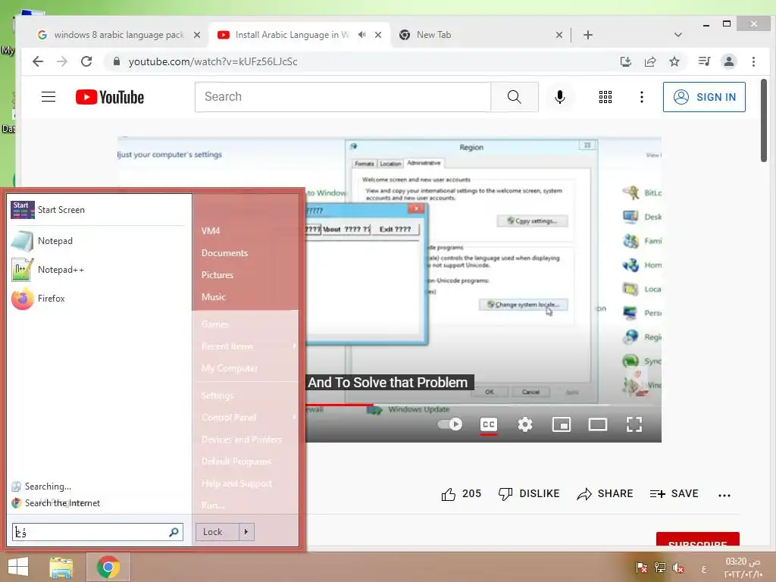Go back to the previous page in Chrome
This screenshot has width=776, height=582.
click(38, 61)
